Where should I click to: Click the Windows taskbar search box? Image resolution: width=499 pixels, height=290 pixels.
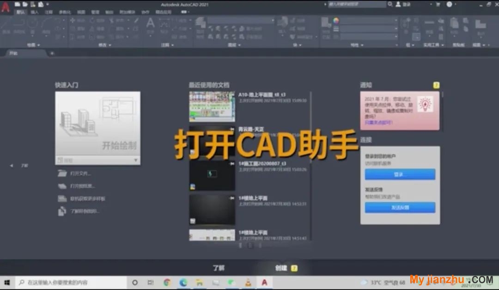tap(71, 283)
